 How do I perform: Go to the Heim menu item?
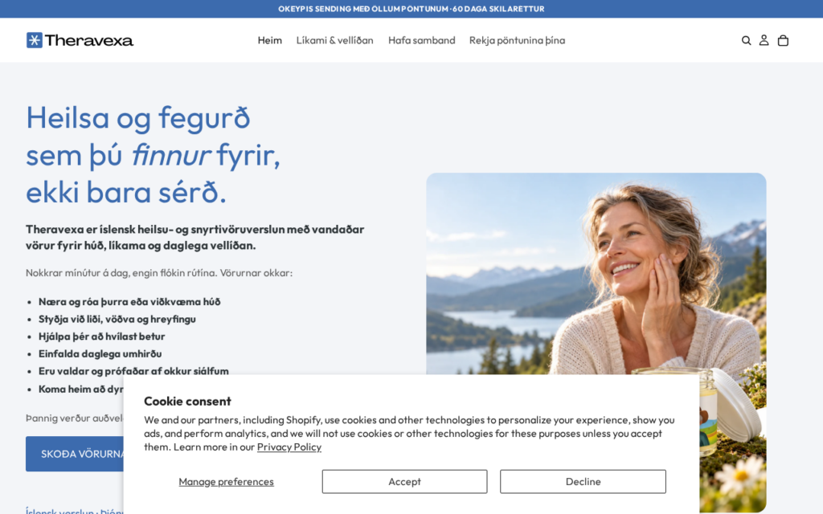[x=270, y=40]
